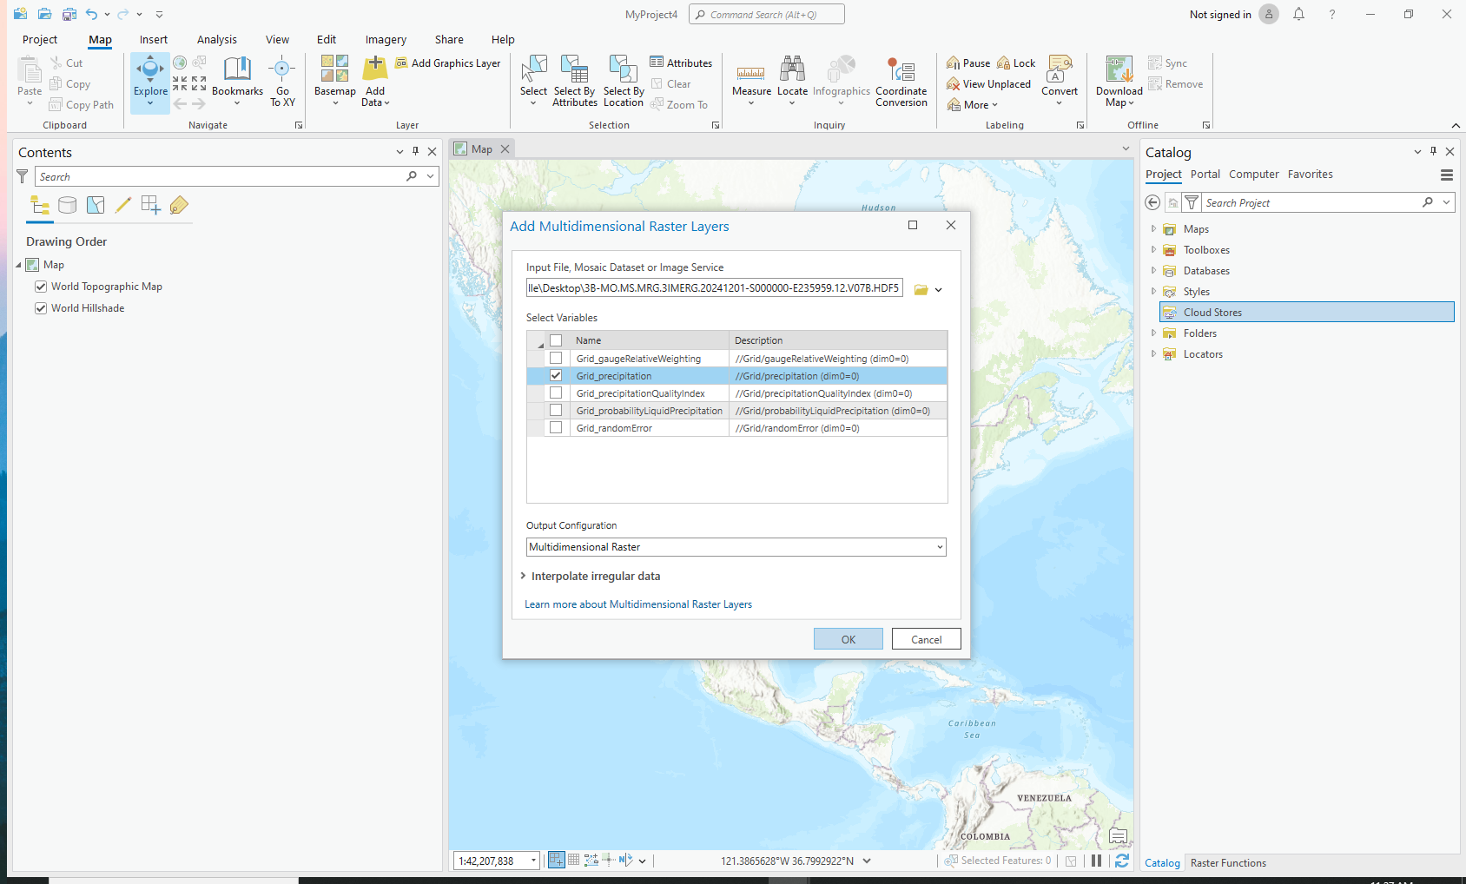Expand the Toolboxes catalog node
Viewport: 1466px width, 884px height.
click(1153, 250)
